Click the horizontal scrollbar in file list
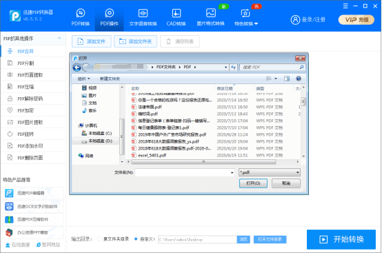 (x=203, y=162)
